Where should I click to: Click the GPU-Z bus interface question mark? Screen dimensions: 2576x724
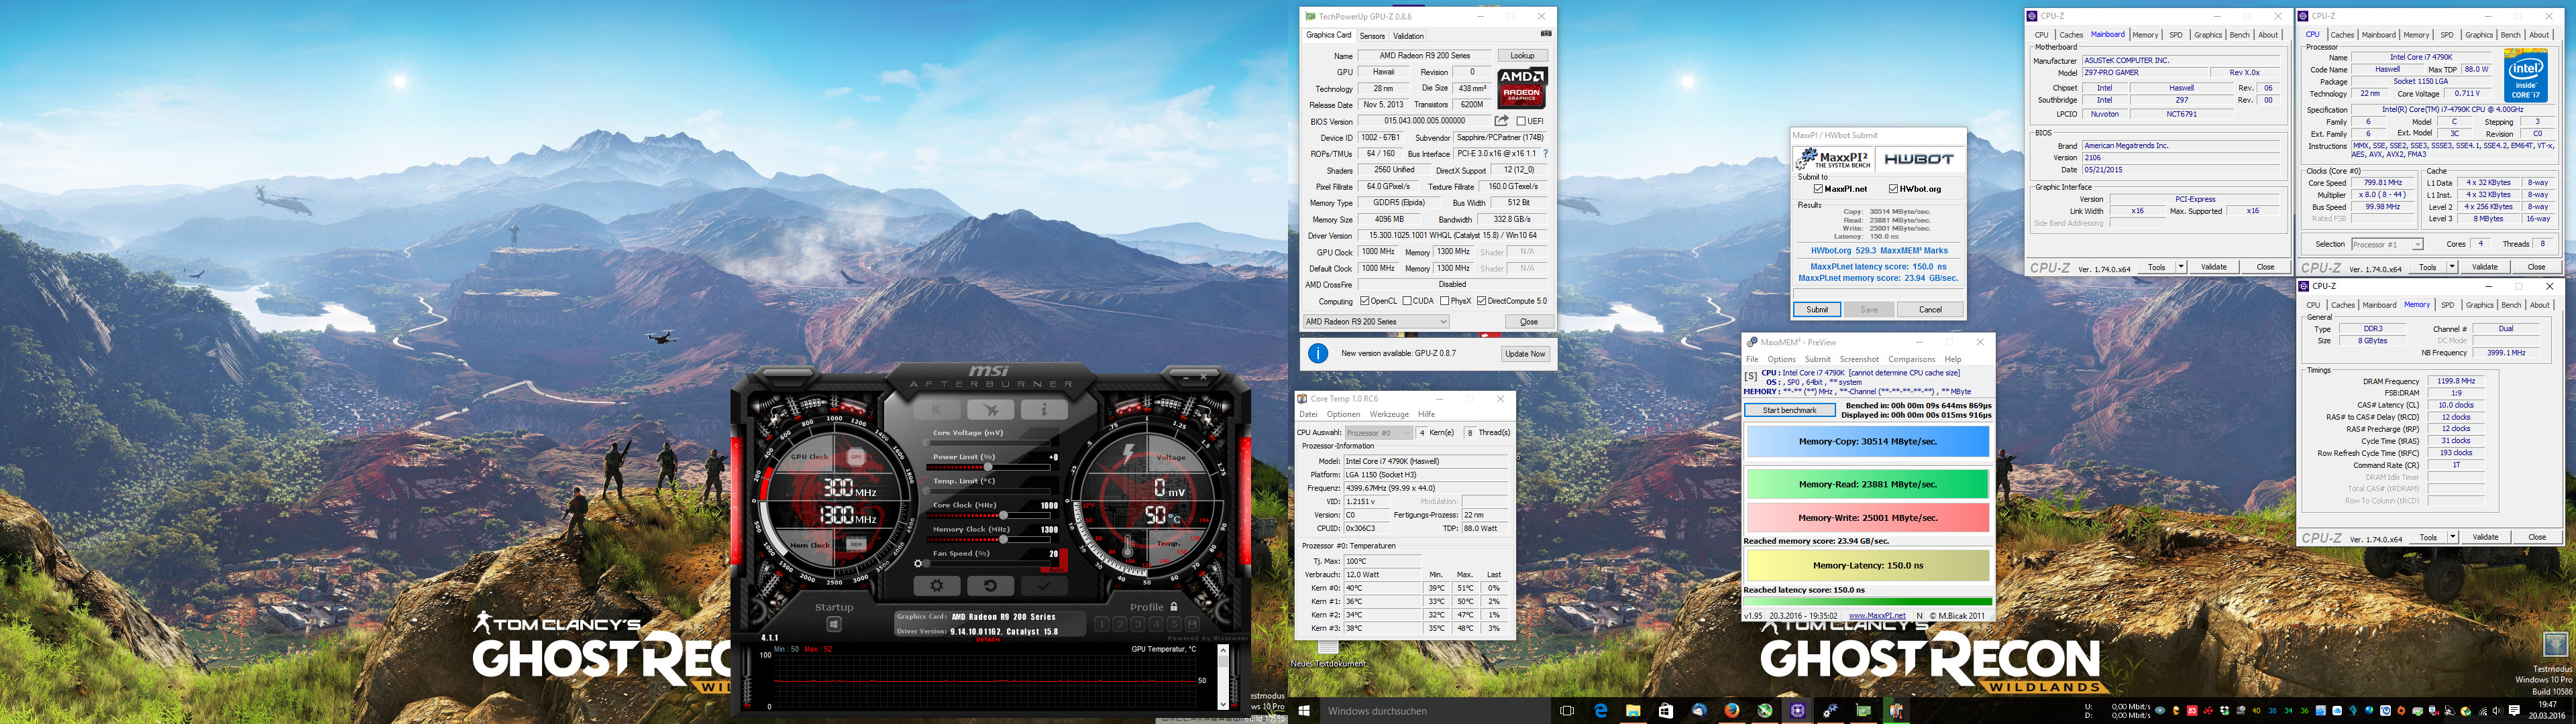(1546, 154)
